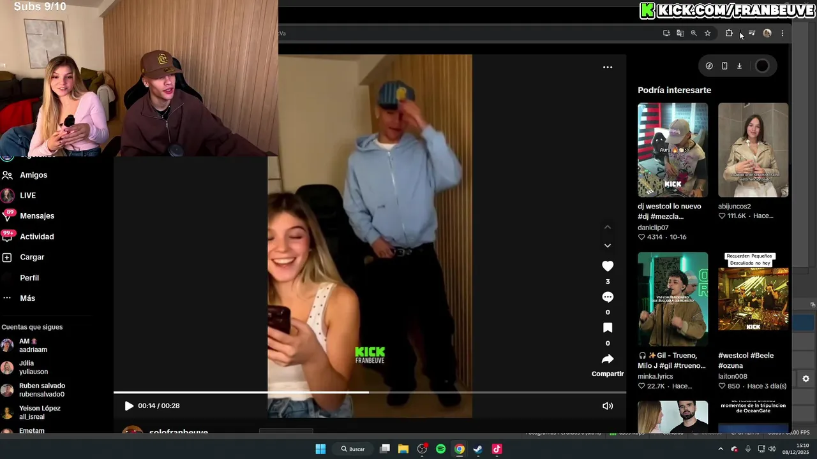Open Mensajes in the sidebar
This screenshot has width=817, height=459.
click(37, 216)
